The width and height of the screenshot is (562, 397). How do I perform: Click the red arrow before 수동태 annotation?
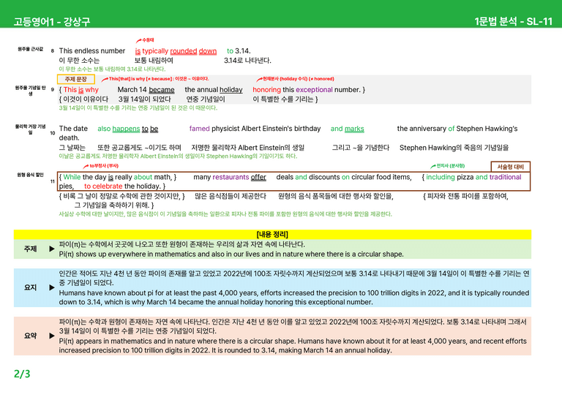(x=139, y=40)
